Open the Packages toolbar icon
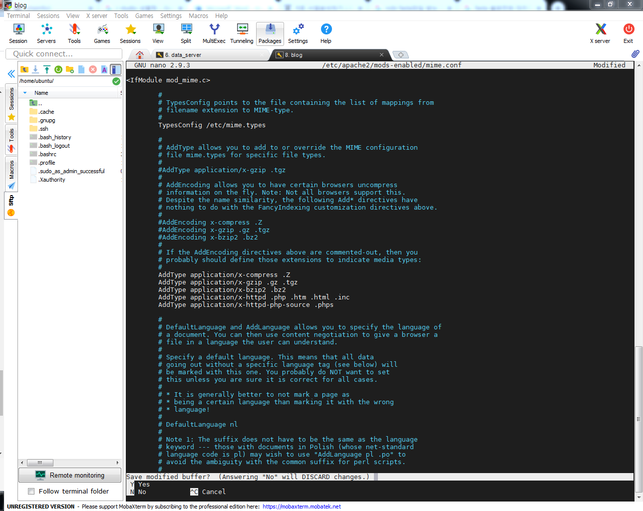Viewport: 643px width, 511px height. point(270,34)
